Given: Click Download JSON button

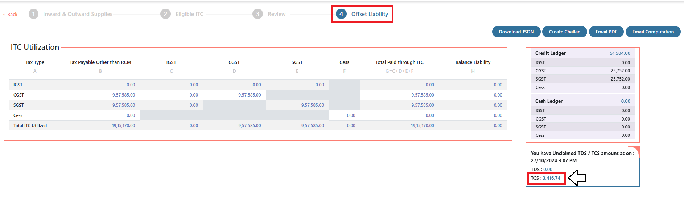Looking at the screenshot, I should click(516, 32).
